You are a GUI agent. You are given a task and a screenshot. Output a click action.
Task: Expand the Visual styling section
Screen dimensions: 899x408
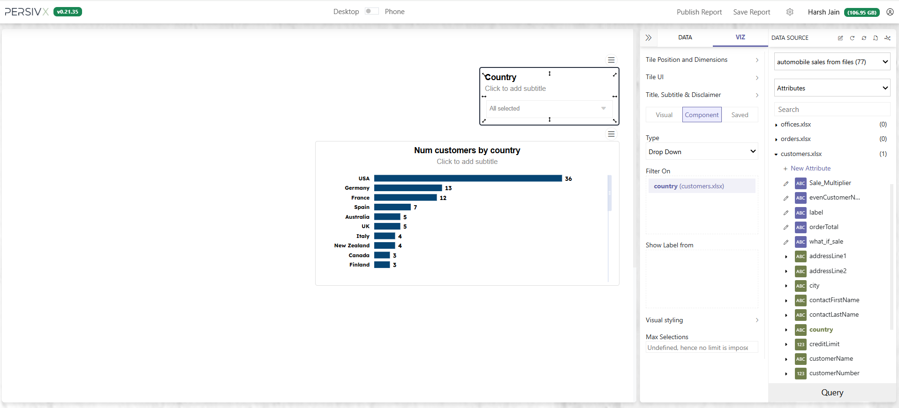[702, 320]
